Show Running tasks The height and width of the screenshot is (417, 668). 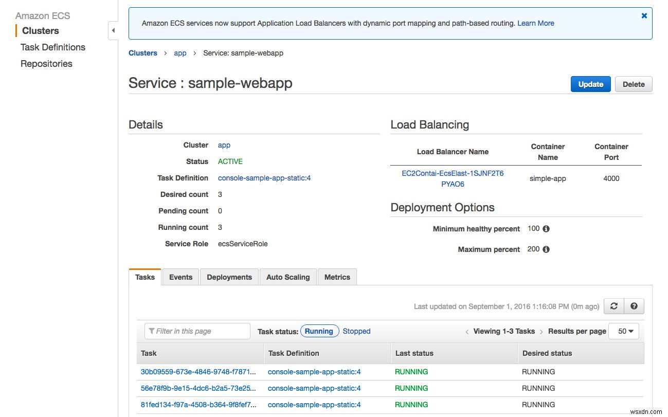tap(319, 331)
